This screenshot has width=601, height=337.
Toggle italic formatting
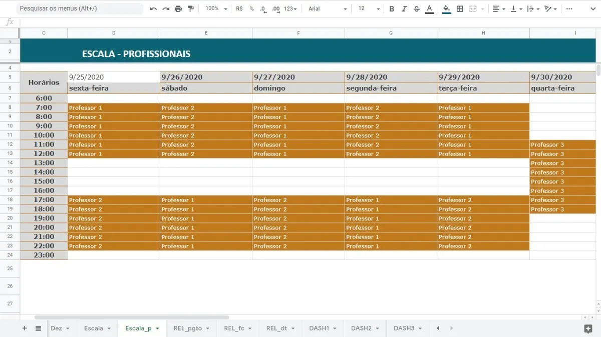click(x=404, y=9)
